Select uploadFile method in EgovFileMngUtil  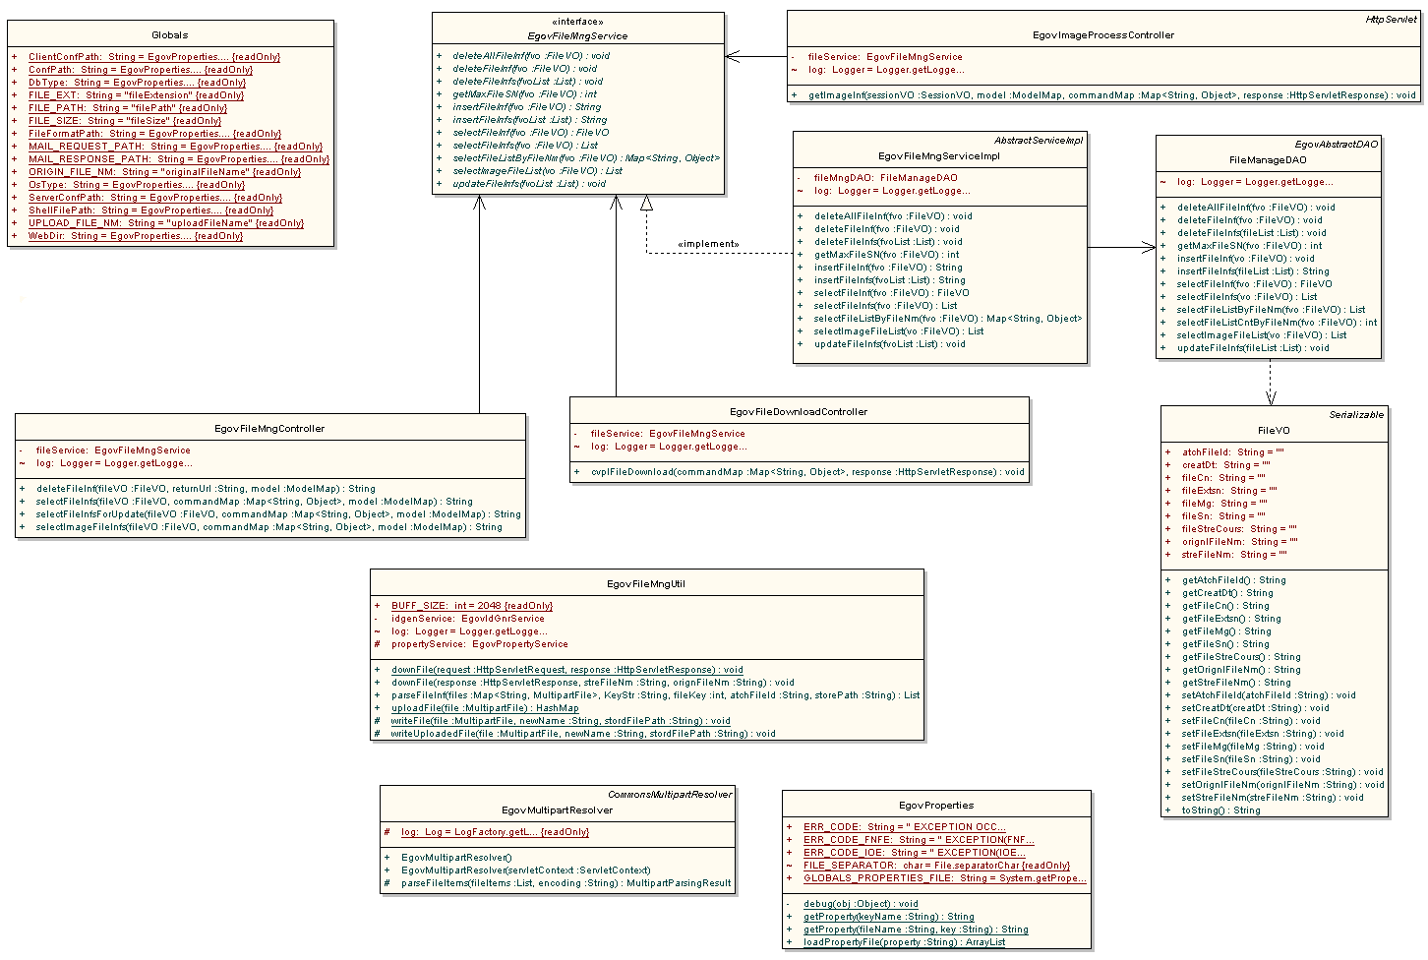point(485,708)
